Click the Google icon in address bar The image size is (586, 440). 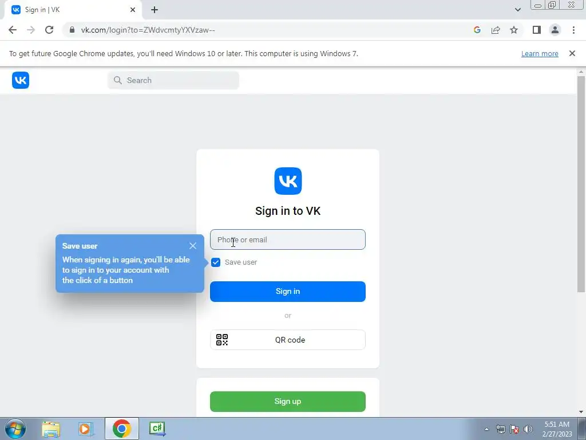[477, 30]
